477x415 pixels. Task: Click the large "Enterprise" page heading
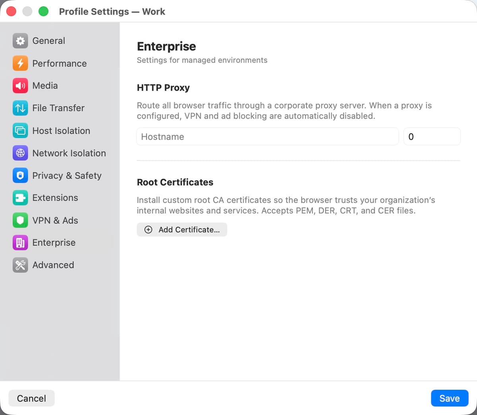(x=167, y=46)
